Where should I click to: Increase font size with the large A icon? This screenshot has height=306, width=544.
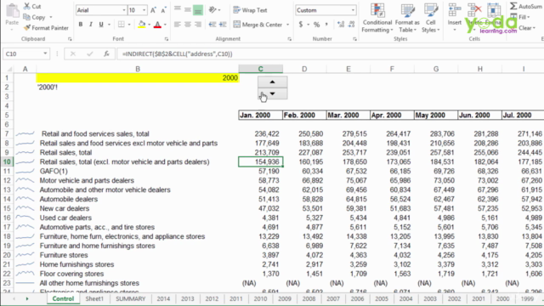(x=153, y=10)
